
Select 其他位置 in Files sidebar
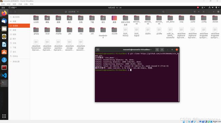coord(19,62)
